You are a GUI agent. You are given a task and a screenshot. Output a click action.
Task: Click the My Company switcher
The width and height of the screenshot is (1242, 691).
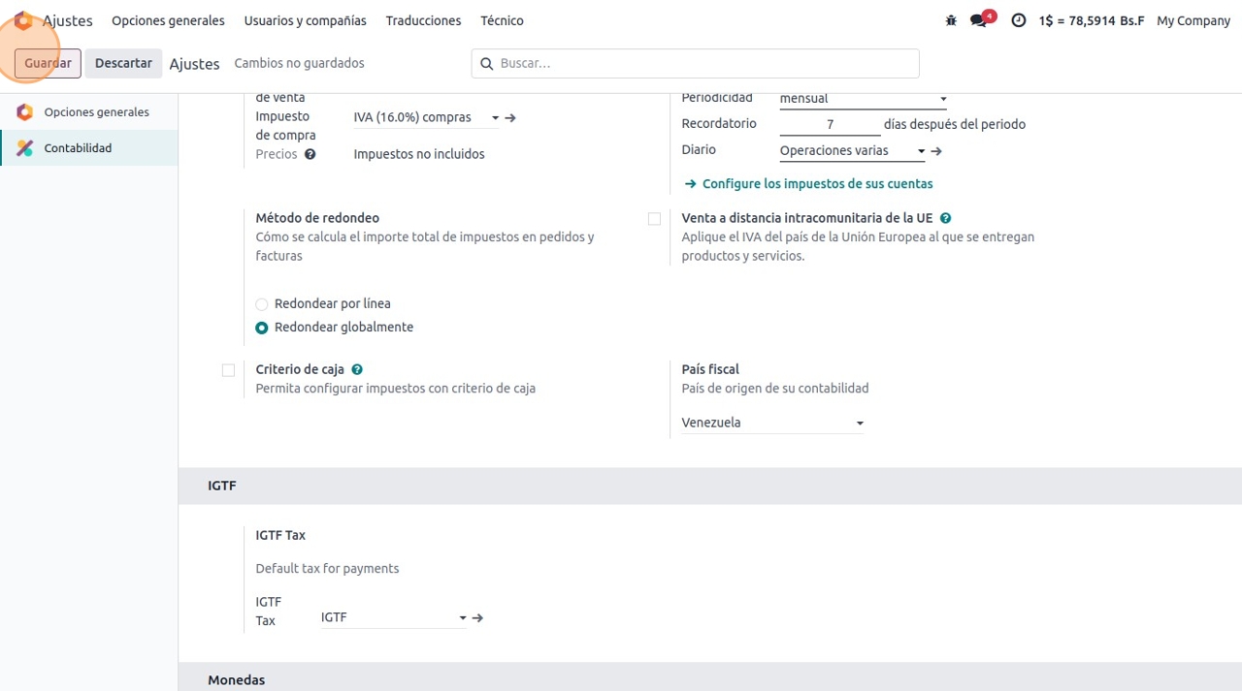(x=1193, y=20)
